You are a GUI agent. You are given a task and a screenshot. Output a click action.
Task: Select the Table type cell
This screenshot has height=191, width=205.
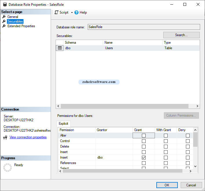(x=181, y=48)
